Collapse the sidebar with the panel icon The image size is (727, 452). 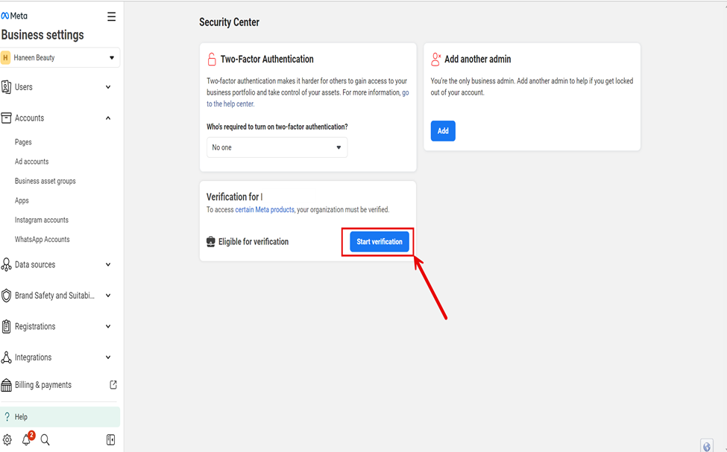110,439
